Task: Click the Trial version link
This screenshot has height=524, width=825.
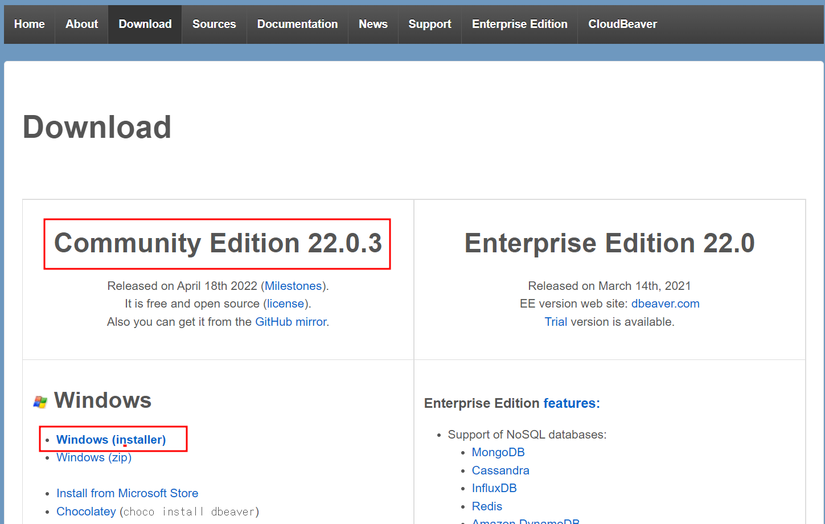Action: click(x=556, y=322)
